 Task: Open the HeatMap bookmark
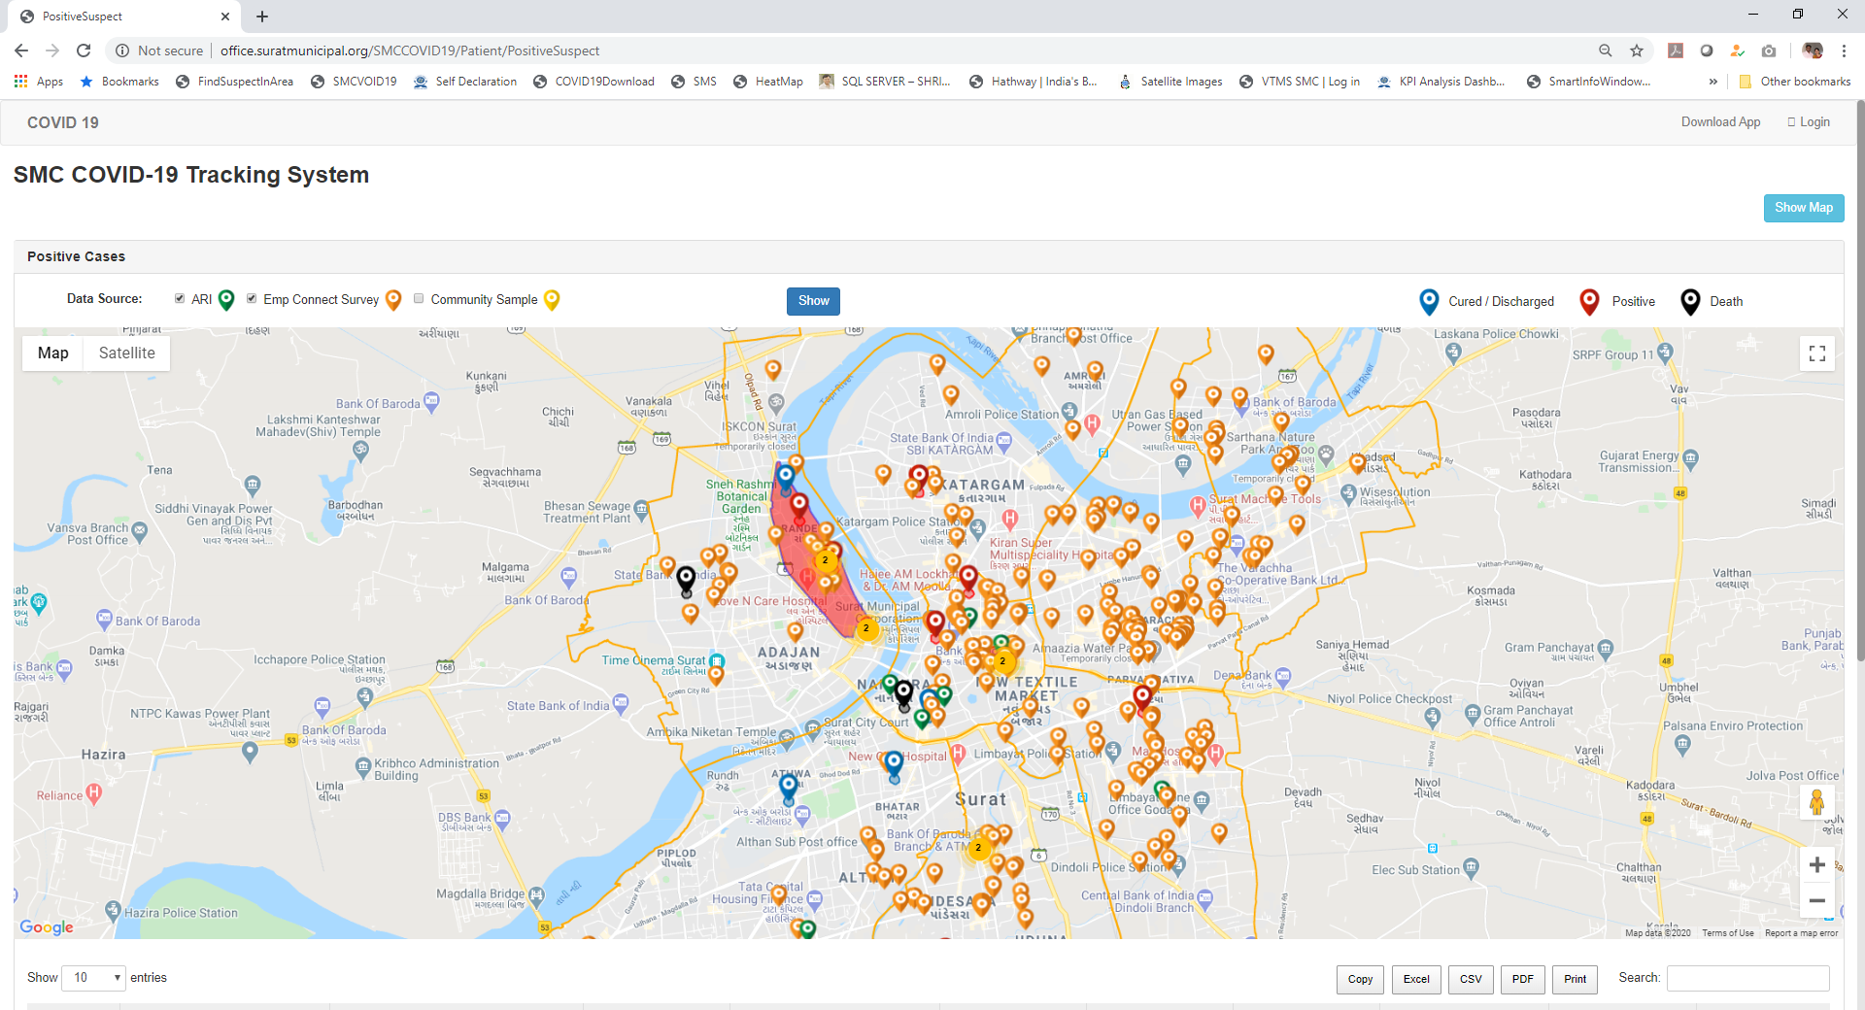pyautogui.click(x=767, y=82)
